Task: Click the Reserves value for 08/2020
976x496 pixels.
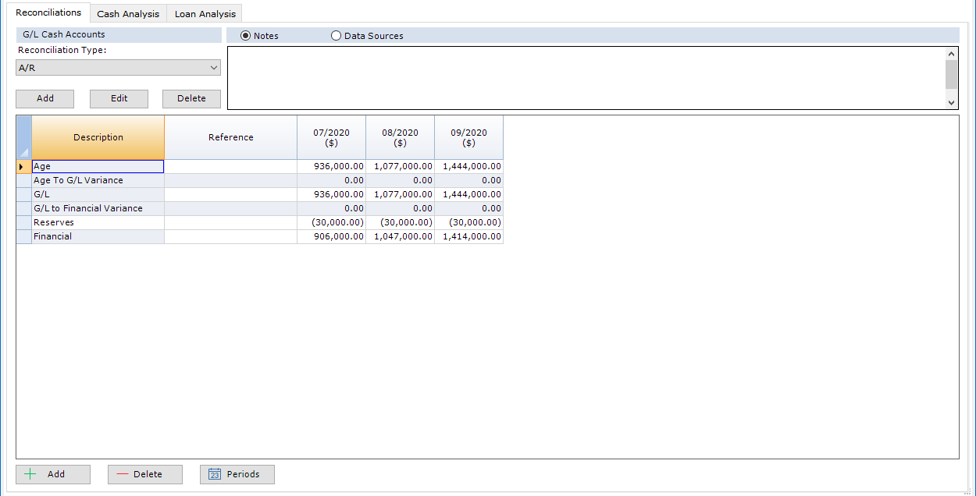Action: coord(400,222)
